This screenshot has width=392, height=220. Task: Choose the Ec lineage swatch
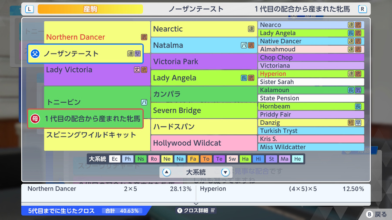coord(115,159)
